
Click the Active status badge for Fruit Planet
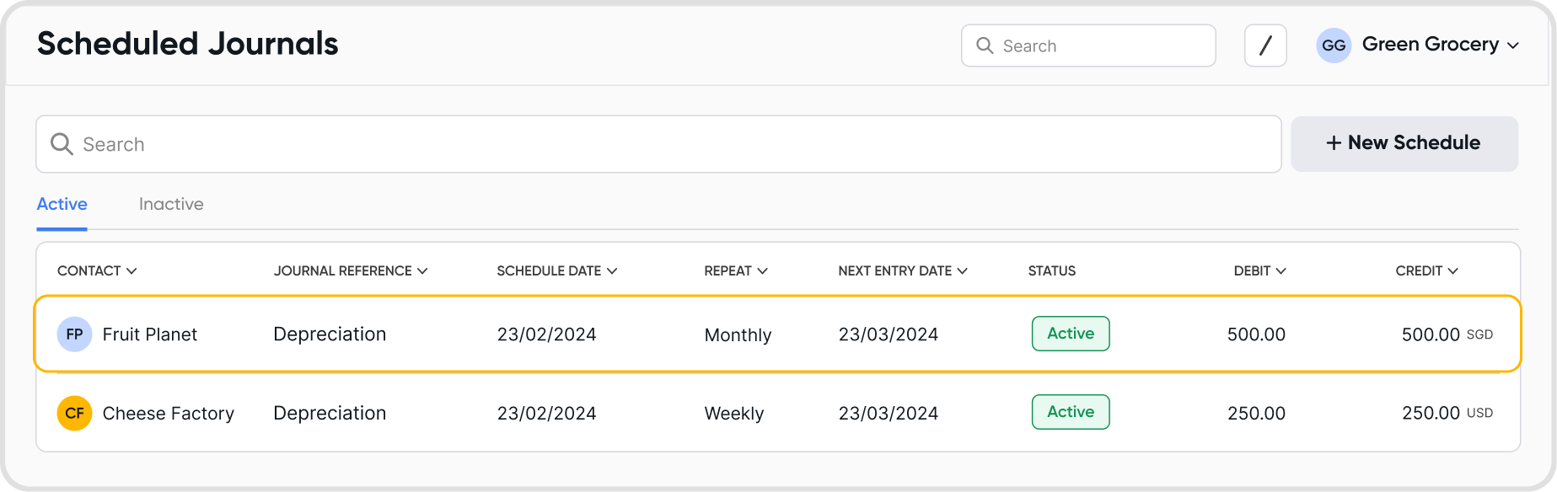(1071, 334)
